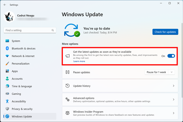Open Network & internet settings

(23, 56)
